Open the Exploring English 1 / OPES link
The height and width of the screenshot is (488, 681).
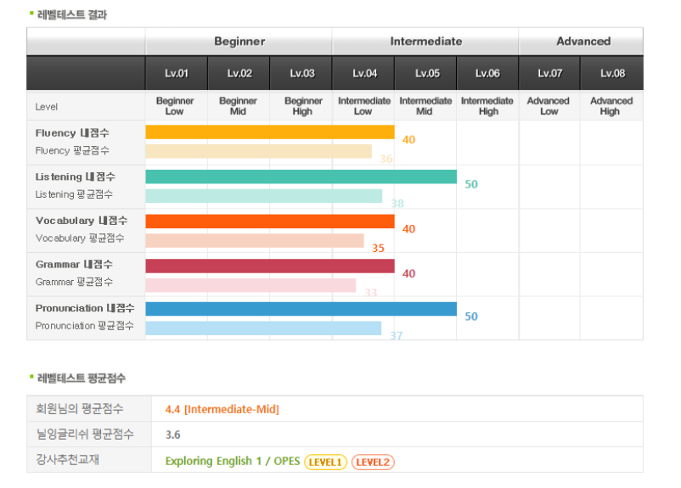(x=233, y=461)
